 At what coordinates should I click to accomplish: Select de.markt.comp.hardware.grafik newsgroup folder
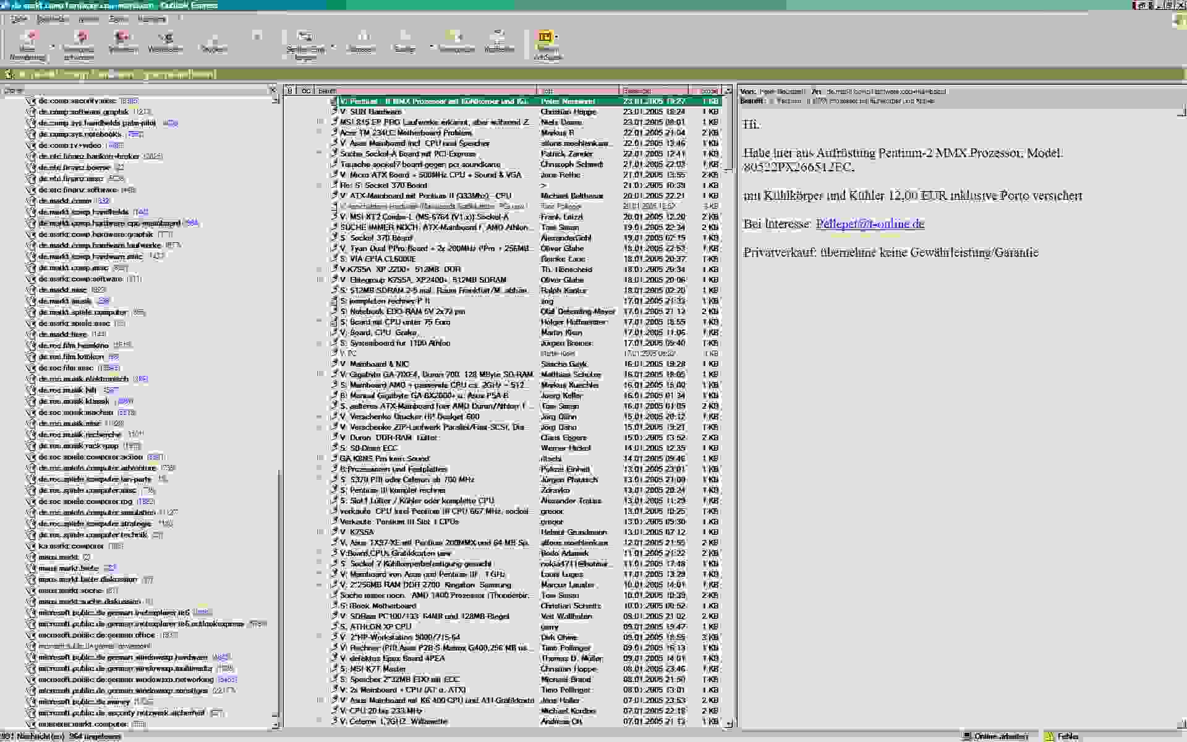tap(96, 234)
